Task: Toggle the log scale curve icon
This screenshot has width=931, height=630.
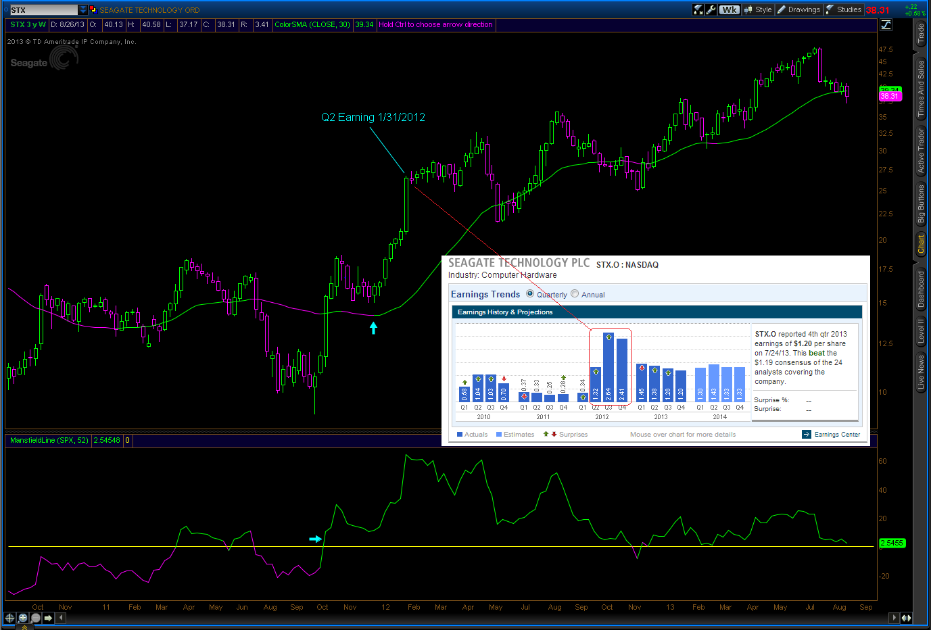Action: 886,25
